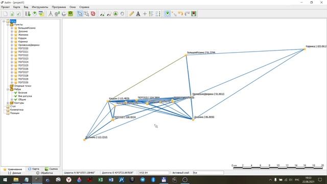Image resolution: width=327 pixels, height=184 pixels.
Task: Select the ruler measurement tool
Action: 131,14
